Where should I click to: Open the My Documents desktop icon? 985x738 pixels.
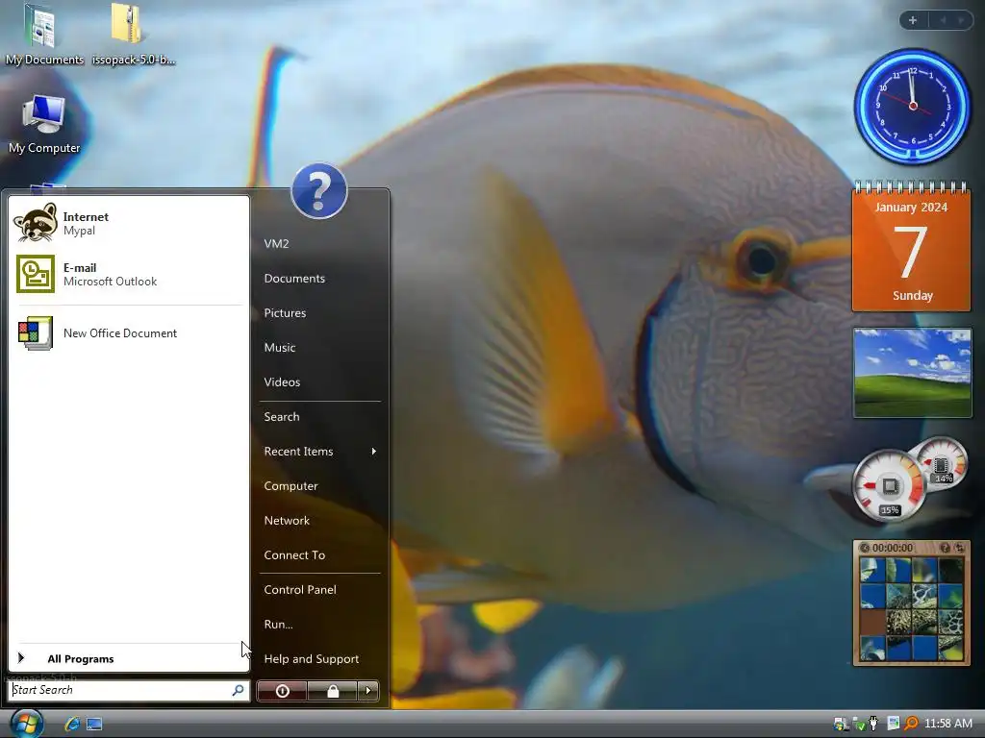coord(44,34)
